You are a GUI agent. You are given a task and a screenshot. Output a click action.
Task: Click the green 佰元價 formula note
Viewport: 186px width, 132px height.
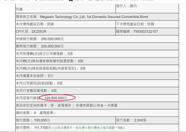(x=88, y=128)
